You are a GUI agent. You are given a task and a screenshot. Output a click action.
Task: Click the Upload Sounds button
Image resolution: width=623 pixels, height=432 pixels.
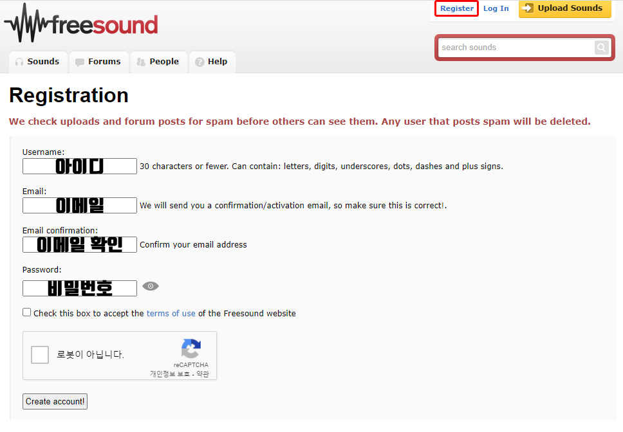(564, 9)
